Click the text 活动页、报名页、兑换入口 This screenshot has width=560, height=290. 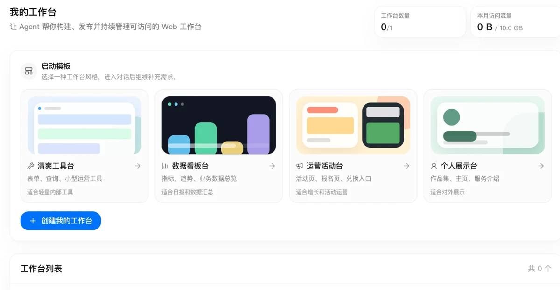(x=334, y=178)
